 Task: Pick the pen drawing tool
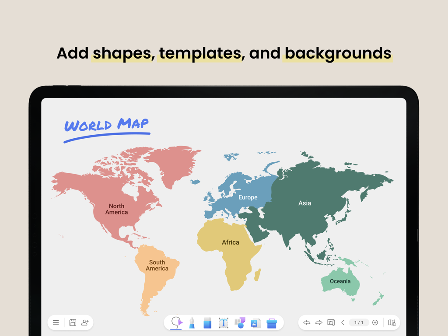pos(191,322)
